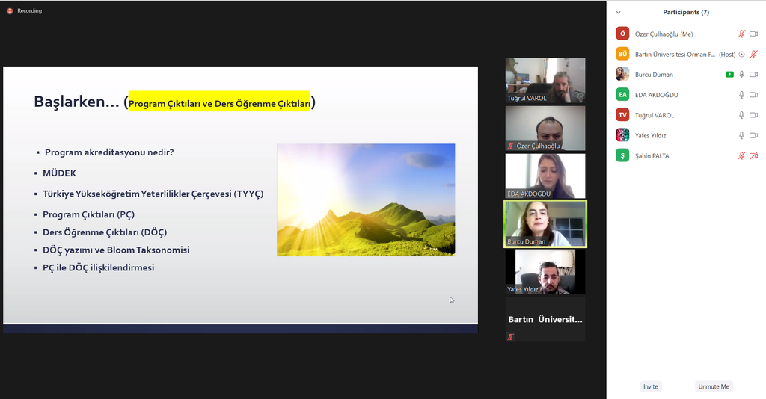
Task: Click Yafes Yıldız's microphone icon
Action: pyautogui.click(x=741, y=135)
